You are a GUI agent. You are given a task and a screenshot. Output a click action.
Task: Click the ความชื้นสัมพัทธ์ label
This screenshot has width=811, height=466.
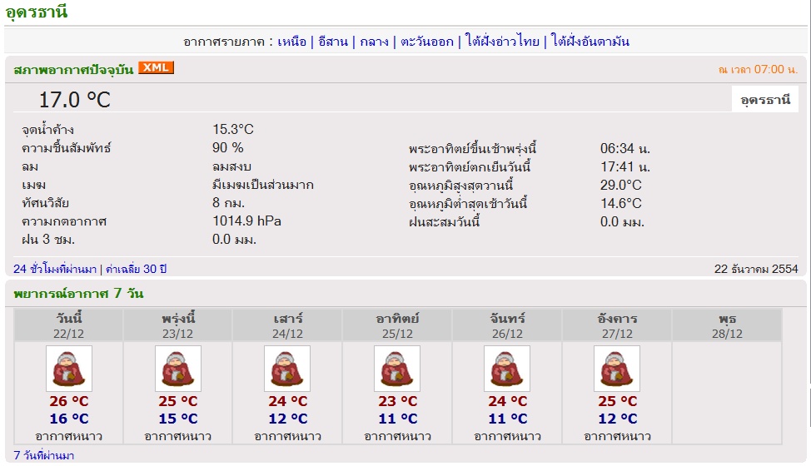[x=67, y=148]
